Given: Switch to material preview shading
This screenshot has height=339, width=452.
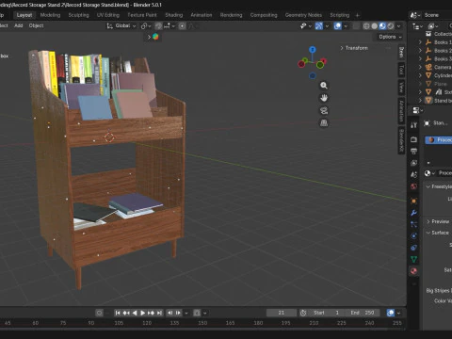Looking at the screenshot, I should click(382, 26).
